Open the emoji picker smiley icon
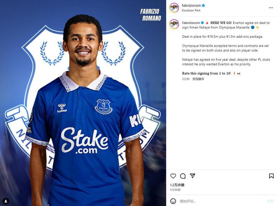The width and height of the screenshot is (277, 206). 173,201
